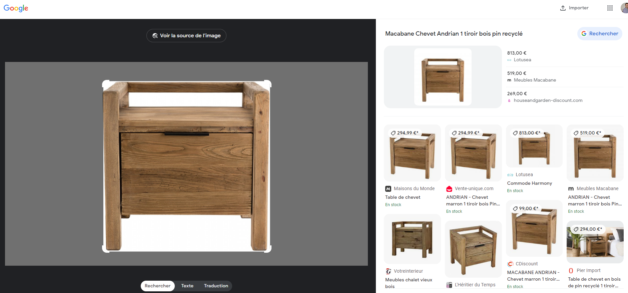Click the upload arrow icon beside Importer
The width and height of the screenshot is (628, 293).
[563, 8]
